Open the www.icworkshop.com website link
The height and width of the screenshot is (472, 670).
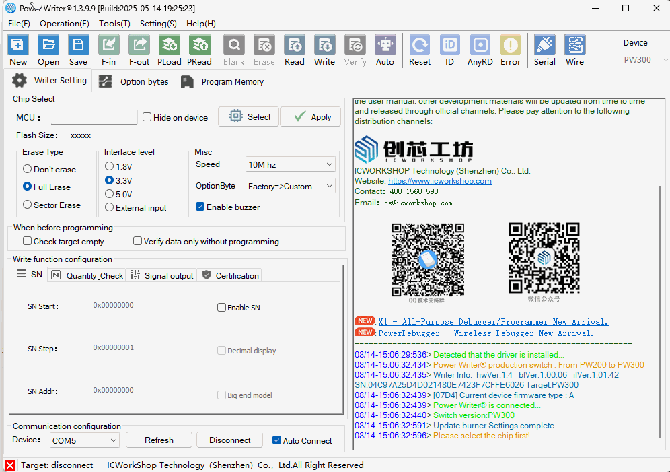click(x=440, y=181)
